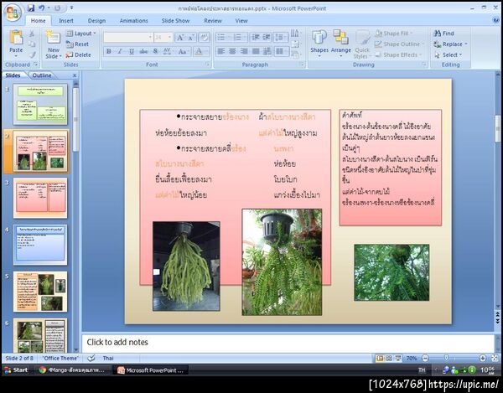Open the Review tab
The height and width of the screenshot is (393, 503).
click(x=213, y=21)
